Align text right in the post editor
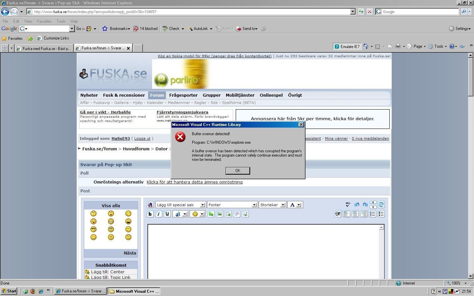Screen dimensions: 474x296 coord(364,214)
